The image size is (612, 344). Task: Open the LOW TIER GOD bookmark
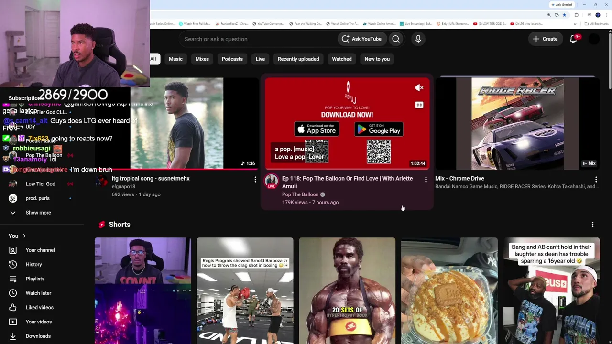(490, 24)
